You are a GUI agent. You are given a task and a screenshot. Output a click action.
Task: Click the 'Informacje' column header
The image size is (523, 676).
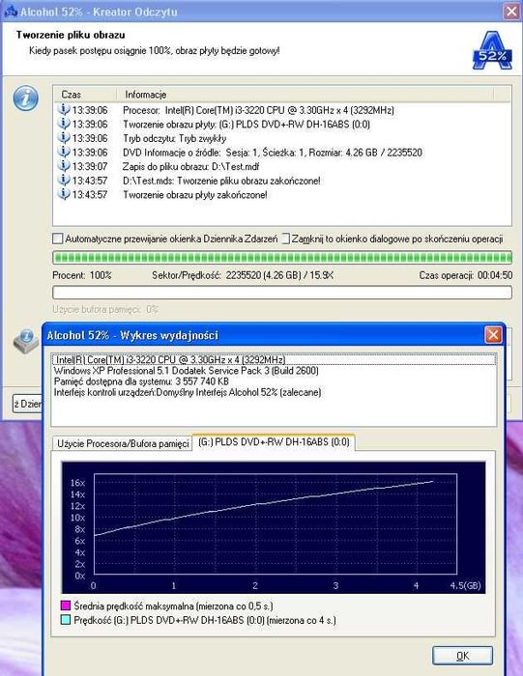[305, 95]
